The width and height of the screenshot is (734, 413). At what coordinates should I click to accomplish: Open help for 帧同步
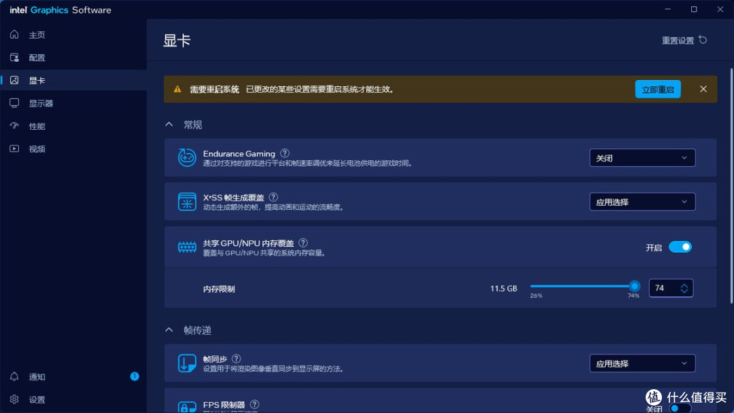click(x=237, y=359)
